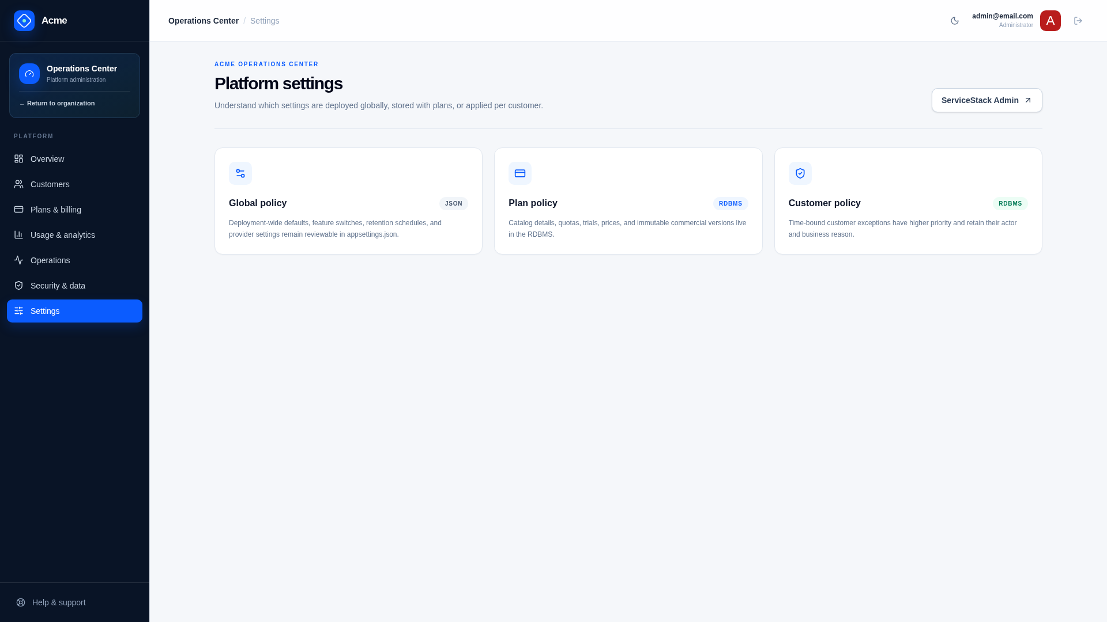Viewport: 1107px width, 622px height.
Task: Click the Acme diamond logo icon
Action: click(x=24, y=21)
